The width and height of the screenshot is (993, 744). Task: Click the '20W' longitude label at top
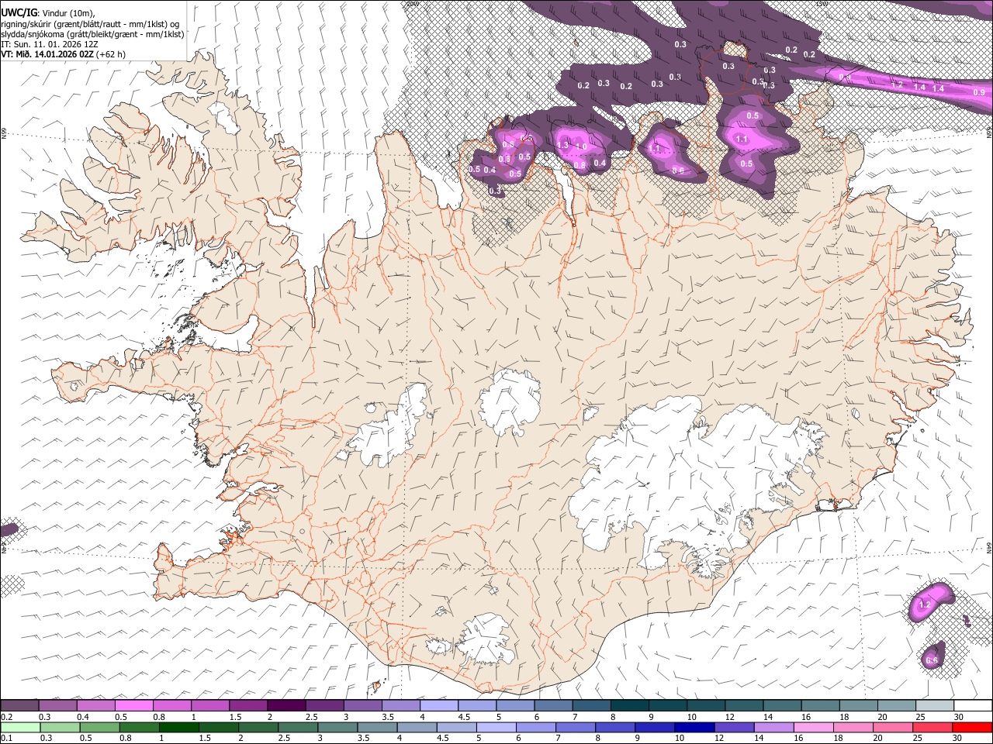412,4
